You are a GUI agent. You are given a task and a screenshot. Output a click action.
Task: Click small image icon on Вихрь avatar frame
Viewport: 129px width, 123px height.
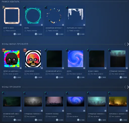click(x=42, y=25)
